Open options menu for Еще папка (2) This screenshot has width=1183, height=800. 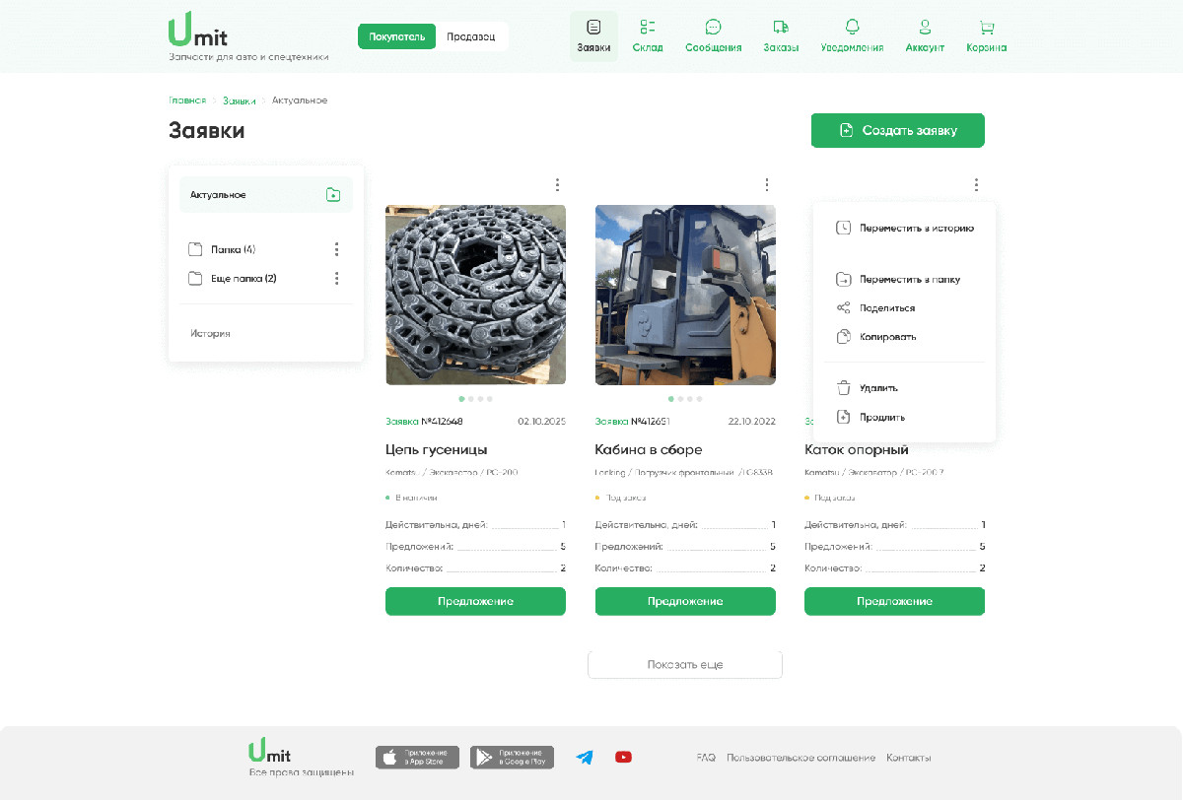tap(337, 279)
